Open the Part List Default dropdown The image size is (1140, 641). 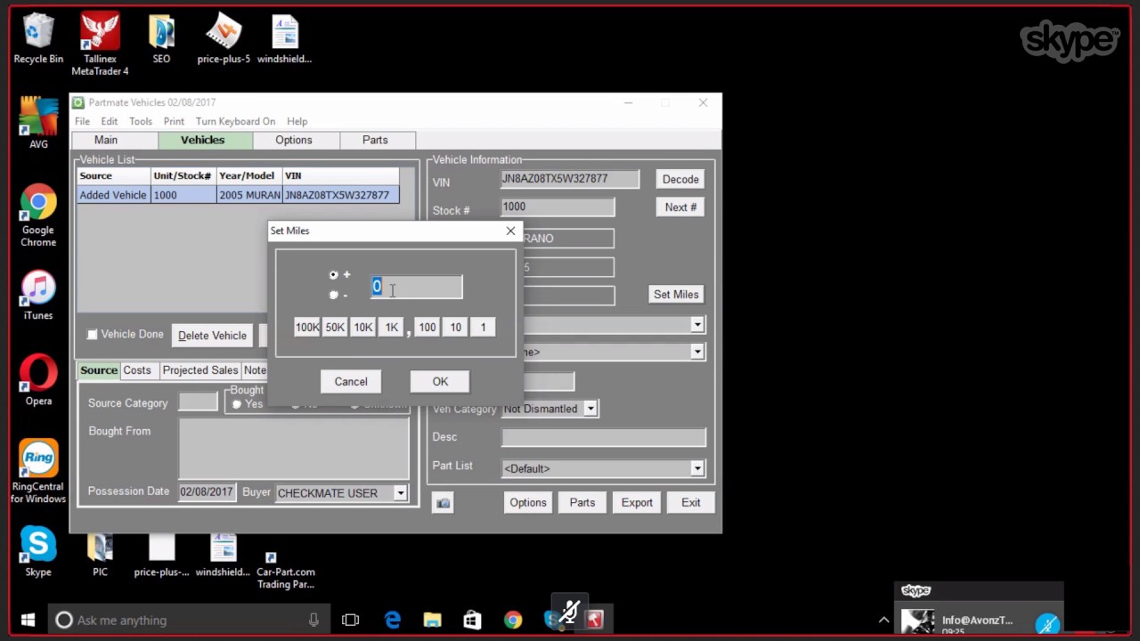coord(697,468)
